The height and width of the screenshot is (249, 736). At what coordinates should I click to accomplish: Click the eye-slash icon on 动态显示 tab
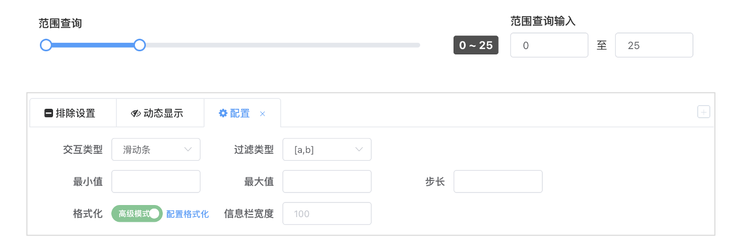[x=136, y=113]
